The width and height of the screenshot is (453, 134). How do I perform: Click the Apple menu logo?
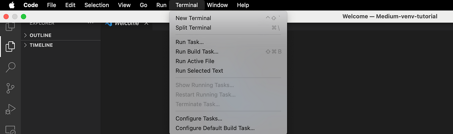point(12,5)
